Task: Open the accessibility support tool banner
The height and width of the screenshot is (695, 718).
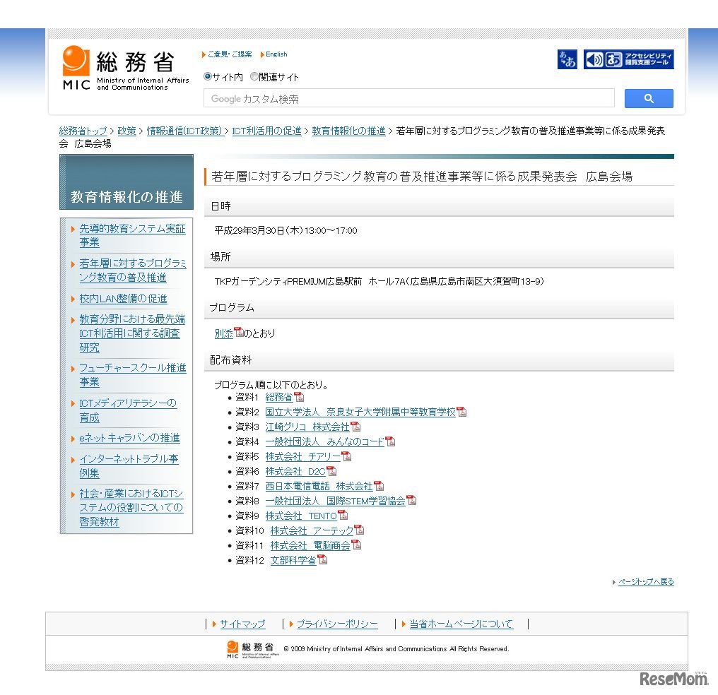Action: pyautogui.click(x=628, y=59)
